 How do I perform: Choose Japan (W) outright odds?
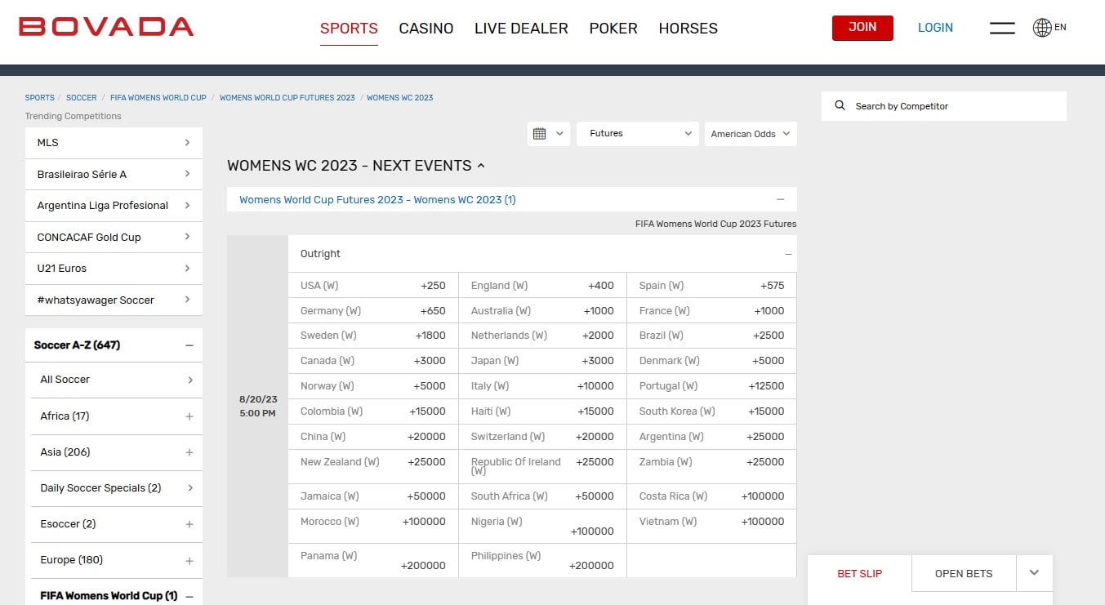coord(542,361)
